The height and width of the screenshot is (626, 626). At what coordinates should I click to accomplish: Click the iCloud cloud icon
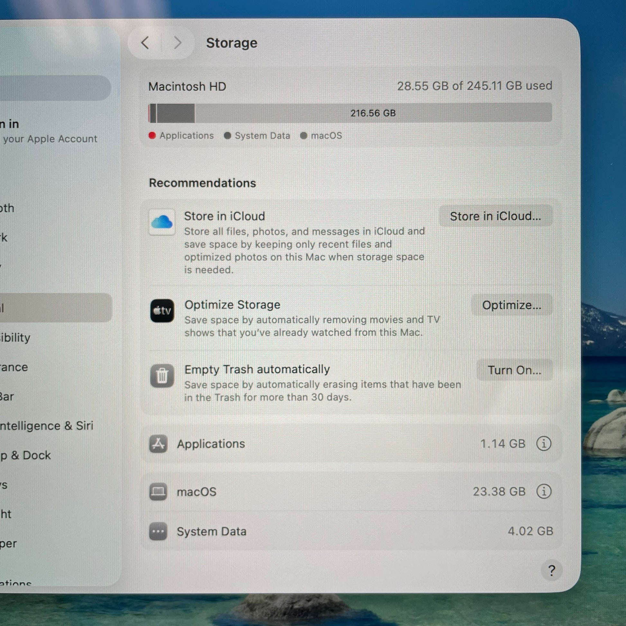point(162,222)
